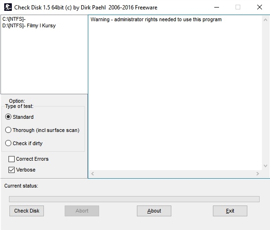The width and height of the screenshot is (270, 230).
Task: Close the Check Disk window
Action: pos(260,7)
